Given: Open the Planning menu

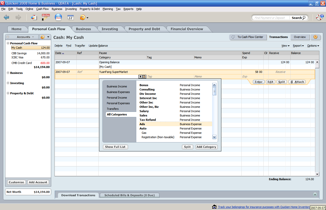Looking at the screenshot, I should [x=108, y=9].
